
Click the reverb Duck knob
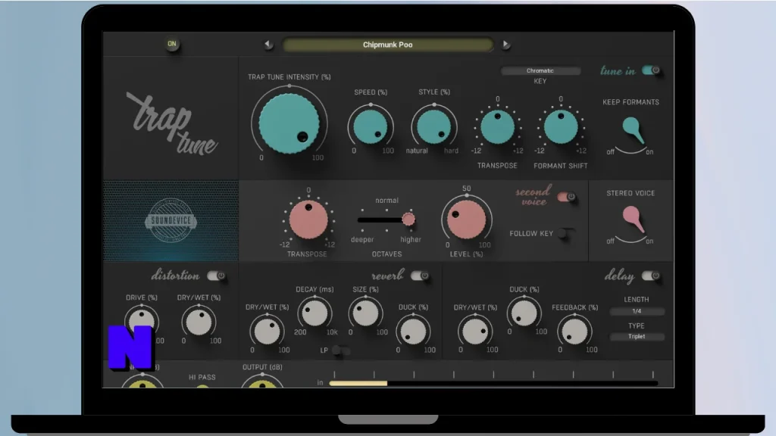(413, 331)
